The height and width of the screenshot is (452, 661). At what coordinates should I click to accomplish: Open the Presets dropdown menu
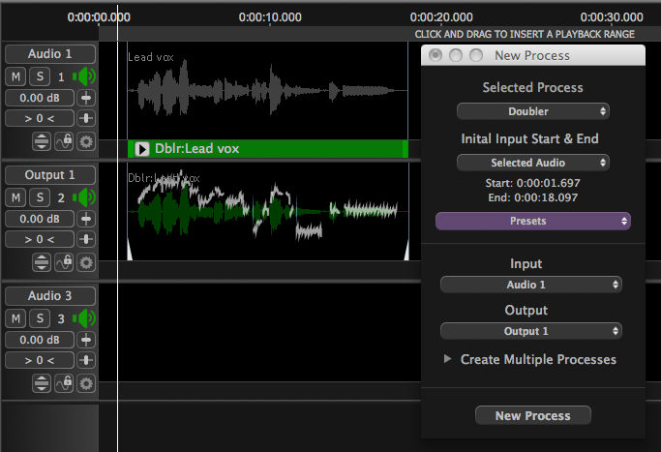(532, 221)
